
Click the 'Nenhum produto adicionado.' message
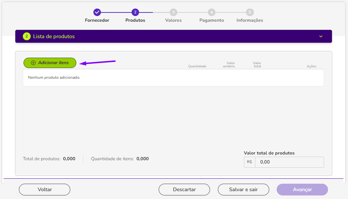coord(54,77)
